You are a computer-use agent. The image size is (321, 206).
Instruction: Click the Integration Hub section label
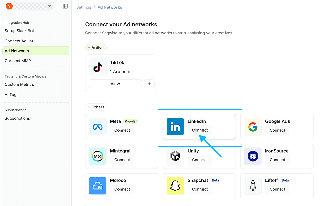pyautogui.click(x=17, y=23)
